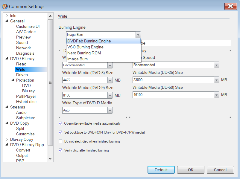Select DVDFab Burning Engine option
The image size is (240, 179).
pos(104,41)
